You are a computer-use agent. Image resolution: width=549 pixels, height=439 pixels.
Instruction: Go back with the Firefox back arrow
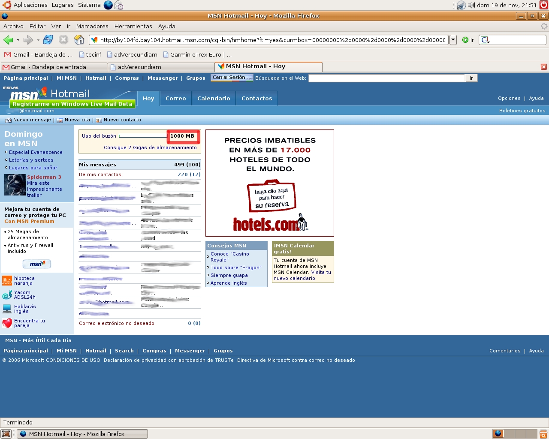(x=8, y=40)
